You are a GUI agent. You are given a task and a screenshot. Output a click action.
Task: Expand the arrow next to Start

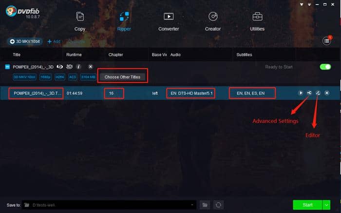tap(326, 205)
